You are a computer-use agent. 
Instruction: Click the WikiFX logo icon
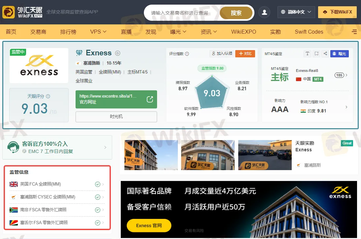(x=9, y=12)
